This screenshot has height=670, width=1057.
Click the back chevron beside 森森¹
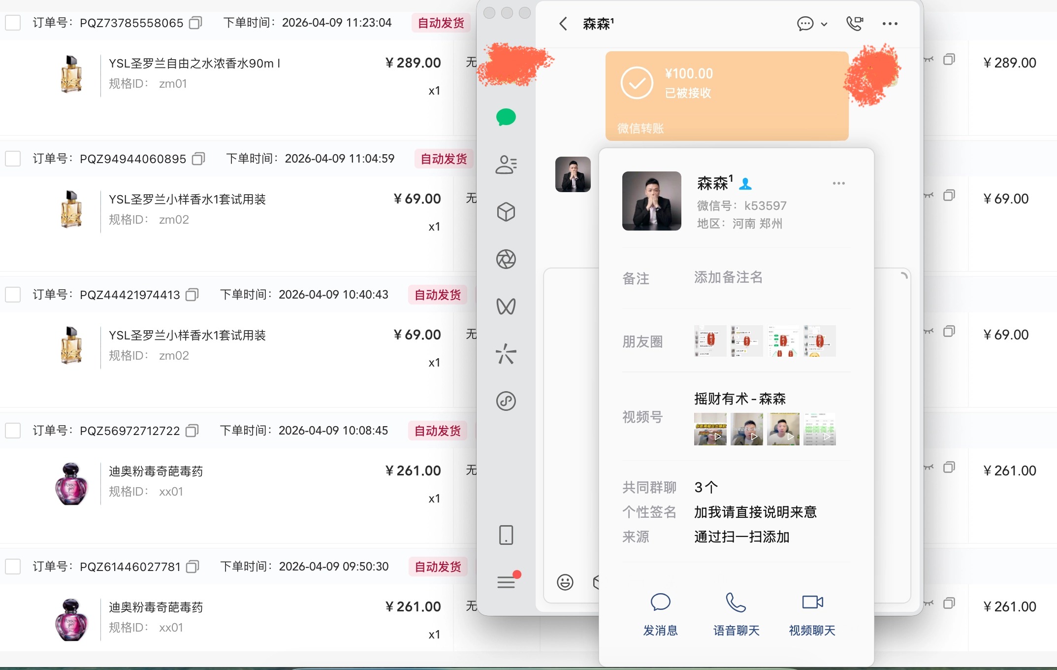pos(564,23)
